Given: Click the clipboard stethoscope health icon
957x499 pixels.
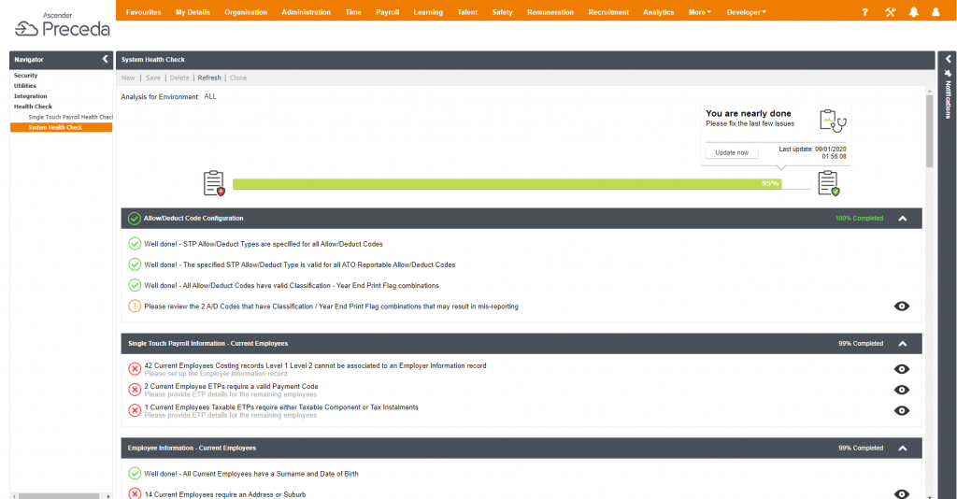Looking at the screenshot, I should 833,121.
